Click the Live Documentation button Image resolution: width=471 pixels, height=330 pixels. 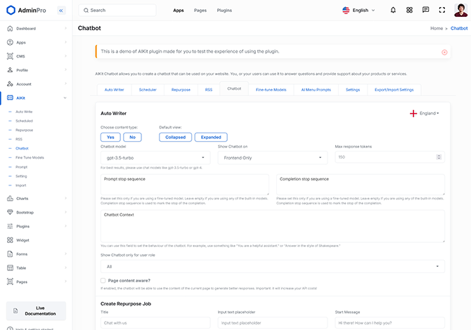36,311
